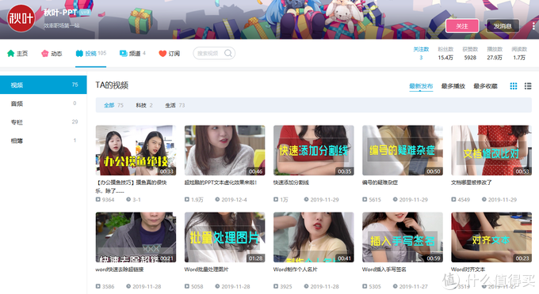Switch to list view layout
Screen dimensions: 539x294
pos(528,86)
